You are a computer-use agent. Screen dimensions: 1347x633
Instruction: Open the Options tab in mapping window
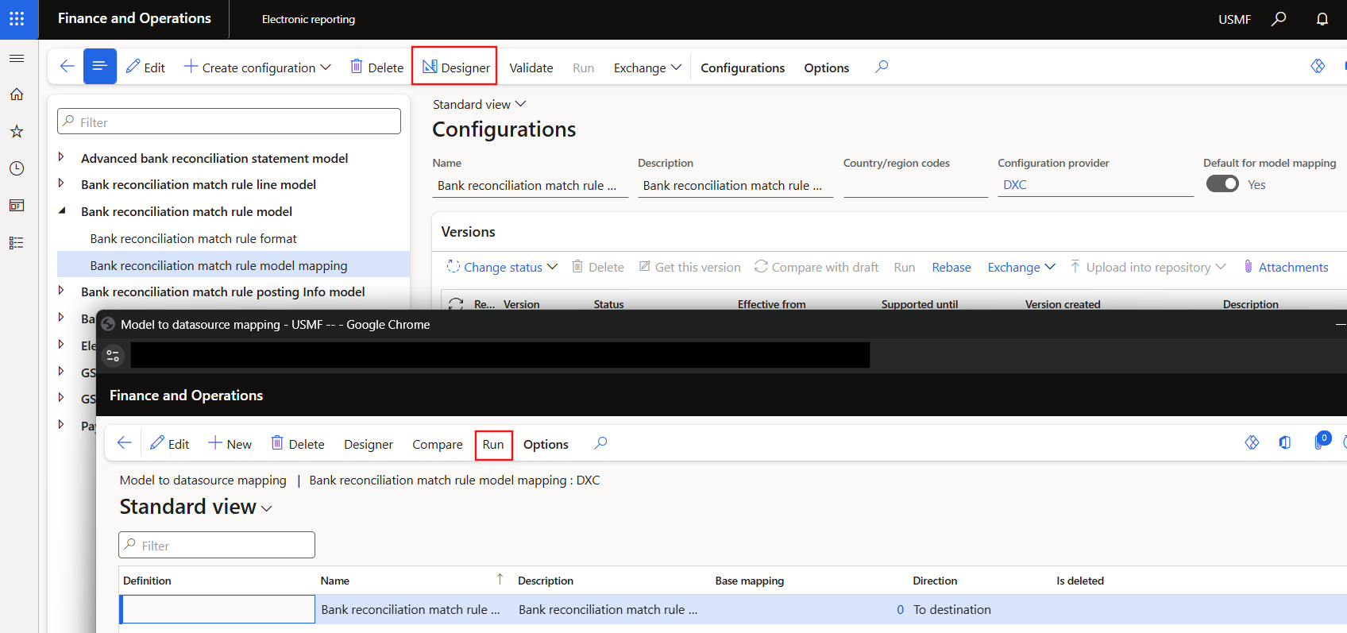point(546,444)
